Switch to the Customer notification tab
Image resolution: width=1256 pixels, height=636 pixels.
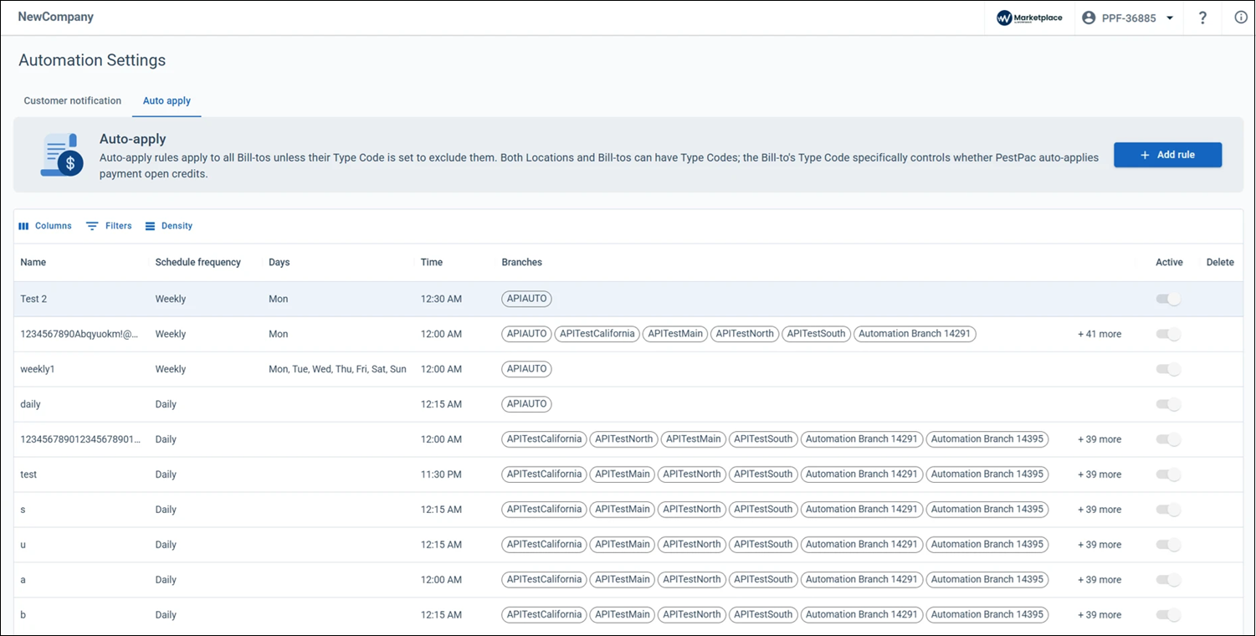coord(73,100)
